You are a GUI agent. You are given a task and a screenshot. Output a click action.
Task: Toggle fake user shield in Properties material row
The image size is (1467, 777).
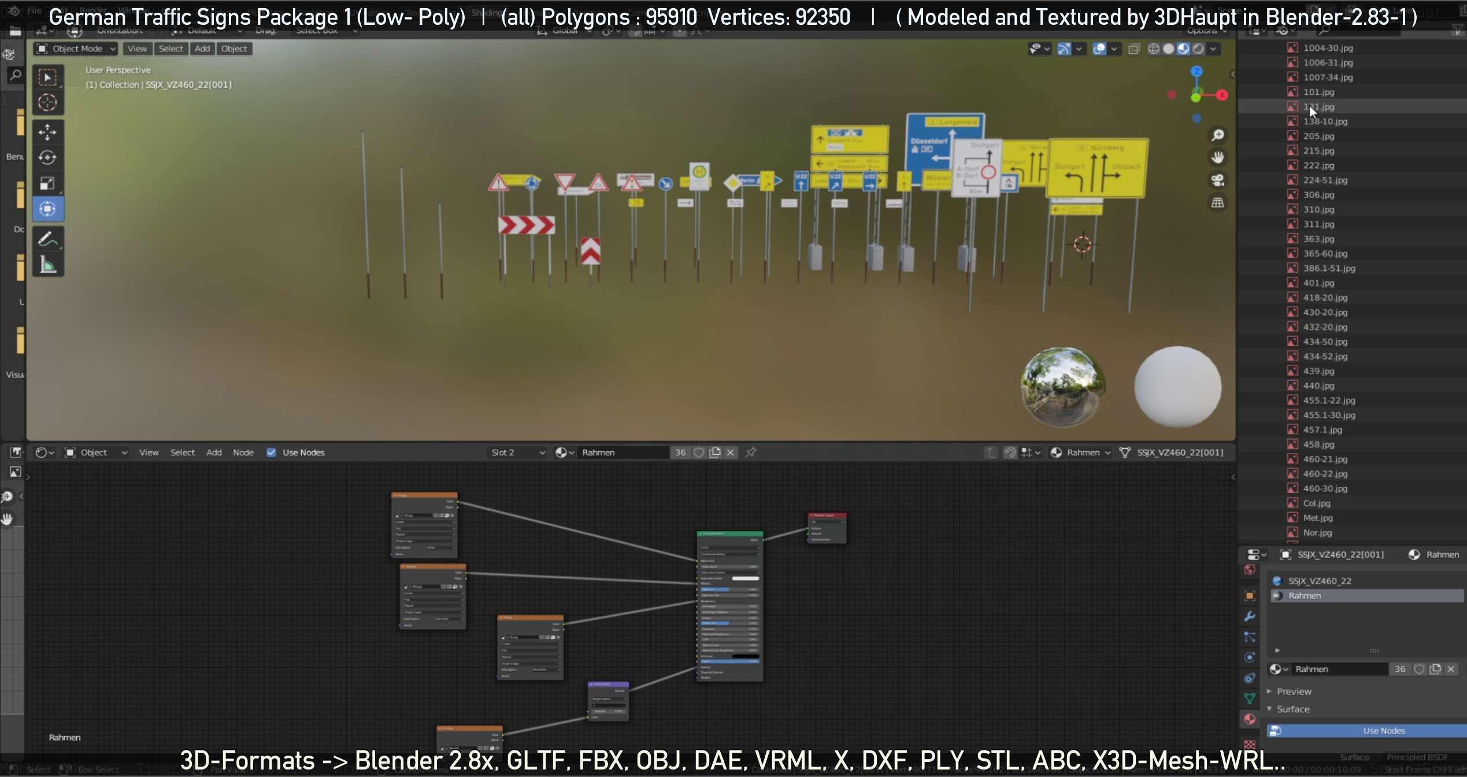click(1419, 669)
